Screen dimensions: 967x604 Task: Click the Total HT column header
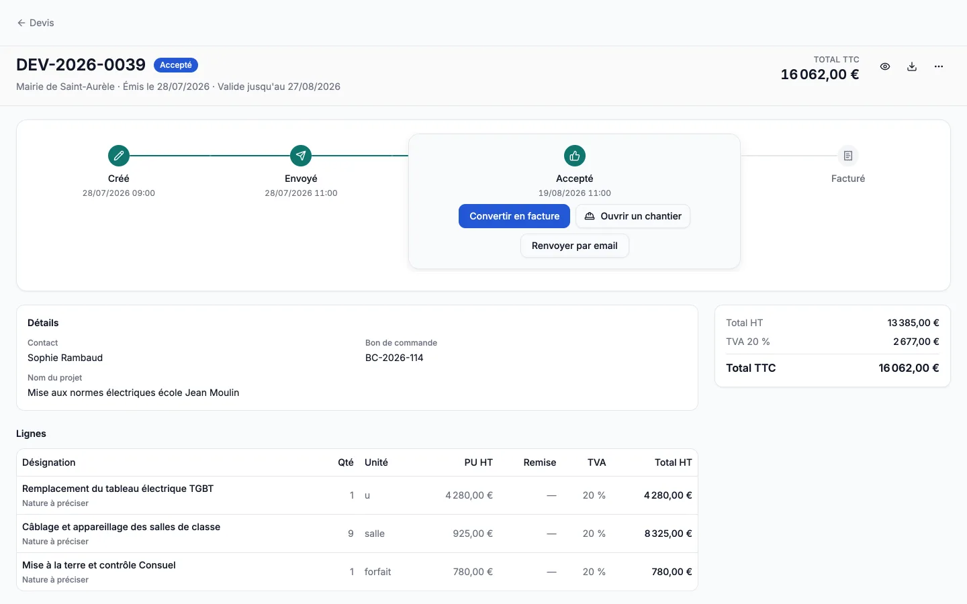673,462
